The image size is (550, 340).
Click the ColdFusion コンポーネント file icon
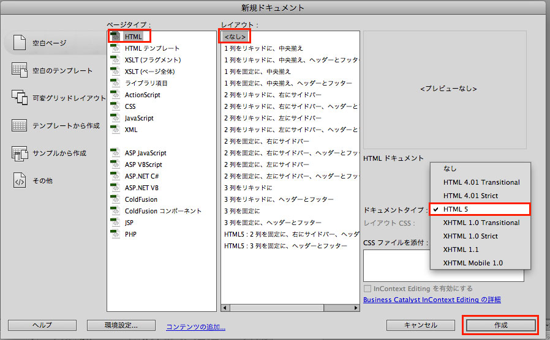(115, 210)
